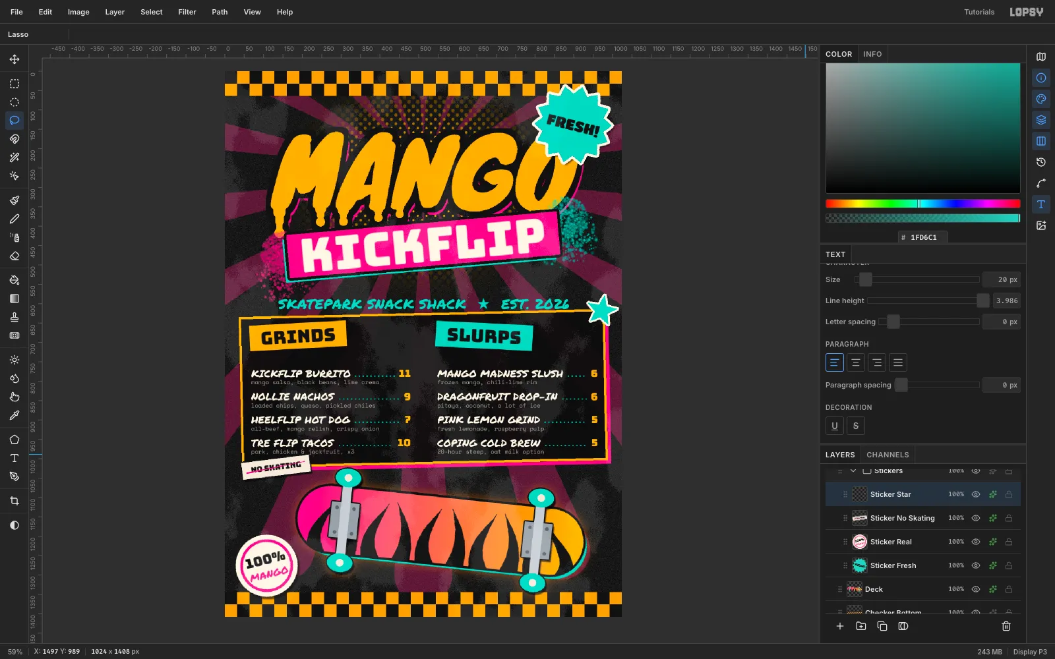Lock the Sticker Star layer

tap(1009, 494)
